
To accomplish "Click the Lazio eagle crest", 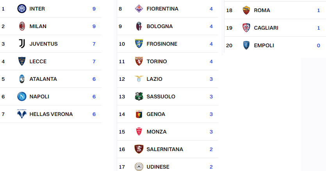I will click(x=139, y=79).
